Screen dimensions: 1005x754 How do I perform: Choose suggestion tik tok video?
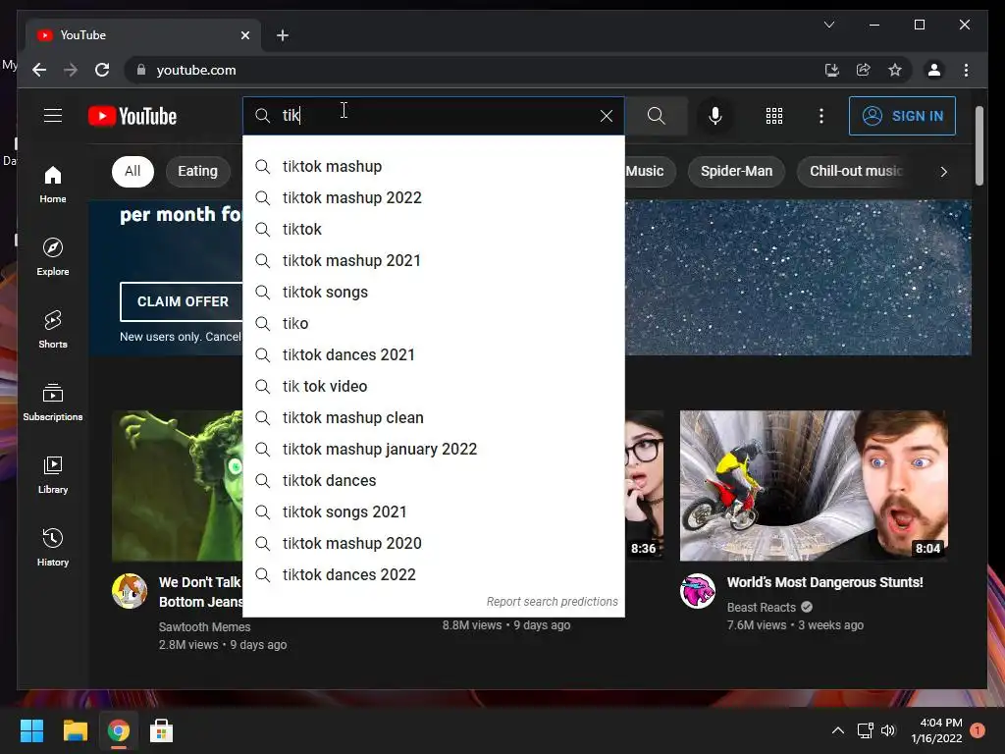tap(434, 387)
